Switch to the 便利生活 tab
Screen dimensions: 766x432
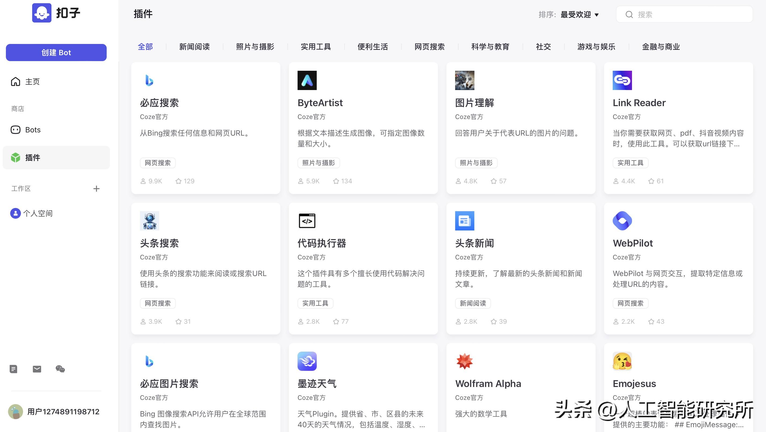[x=373, y=47]
